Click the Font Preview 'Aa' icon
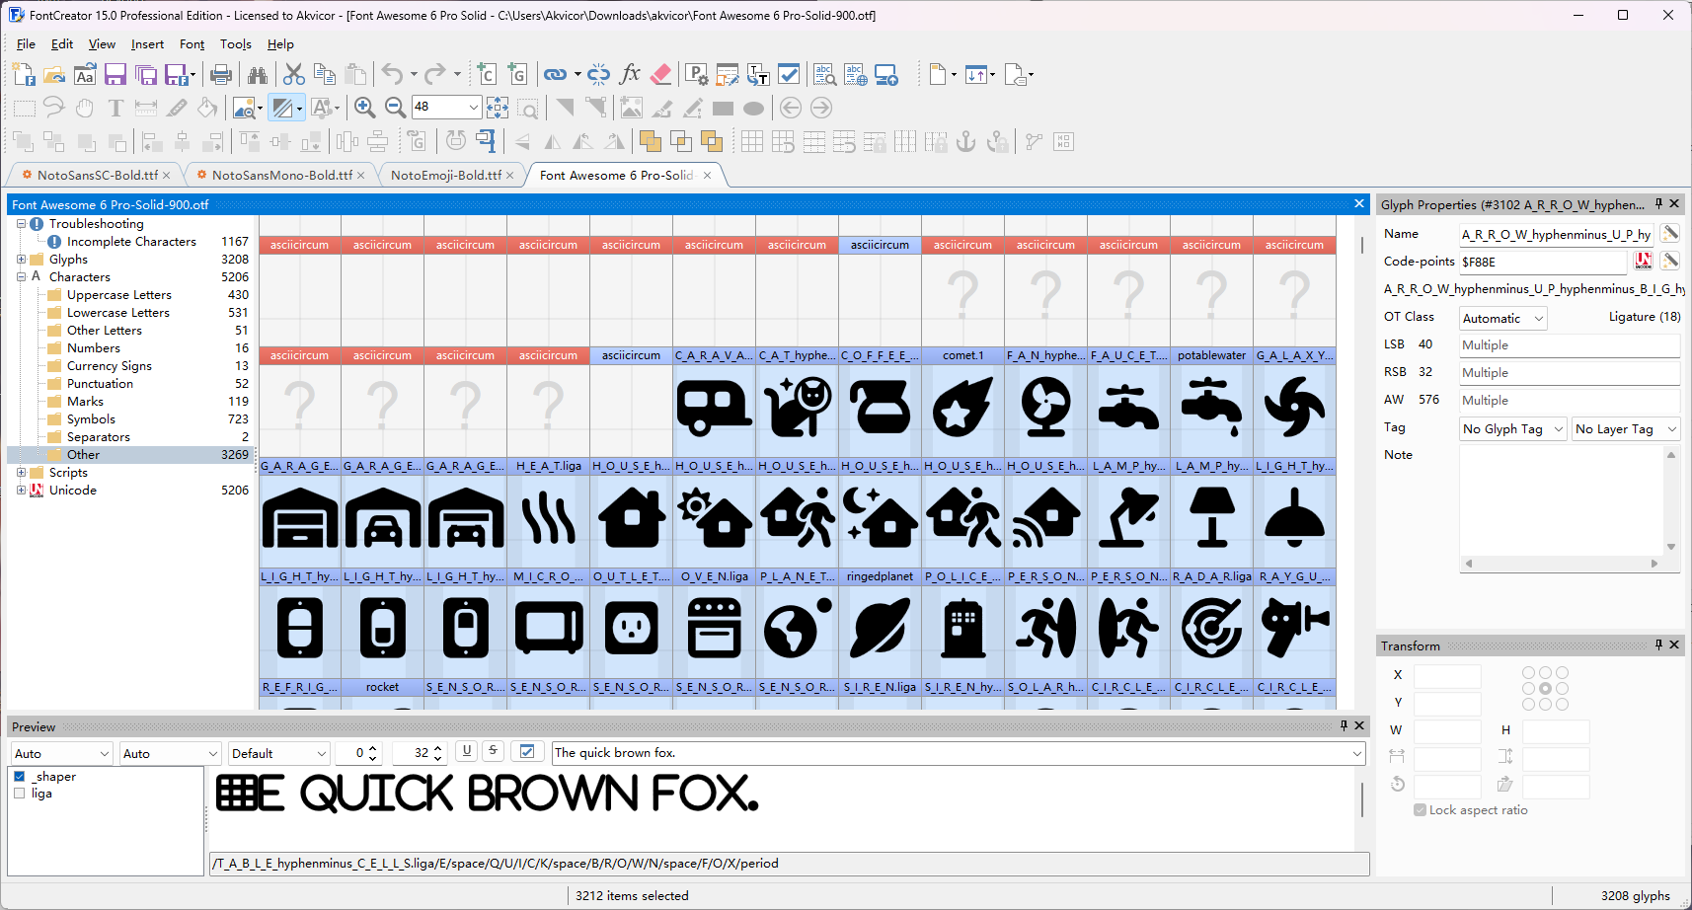Image resolution: width=1692 pixels, height=910 pixels. coord(85,74)
